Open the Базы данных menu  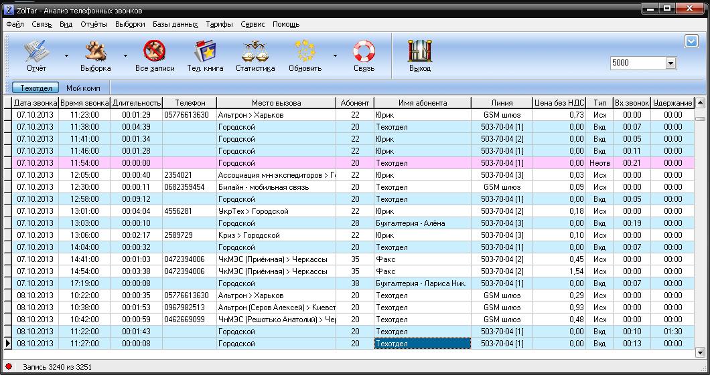click(x=175, y=24)
